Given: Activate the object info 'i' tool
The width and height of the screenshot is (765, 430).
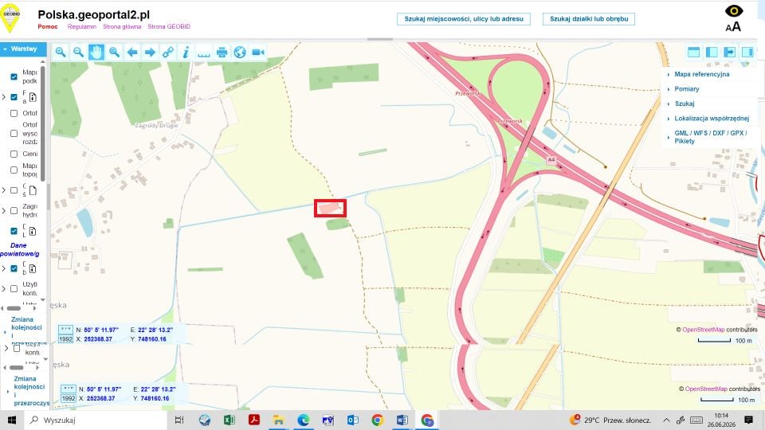Looking at the screenshot, I should [x=186, y=53].
